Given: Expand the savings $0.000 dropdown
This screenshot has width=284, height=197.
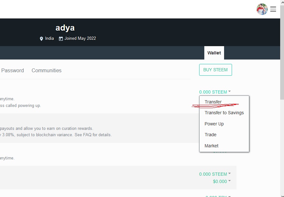Looking at the screenshot, I should (222, 181).
